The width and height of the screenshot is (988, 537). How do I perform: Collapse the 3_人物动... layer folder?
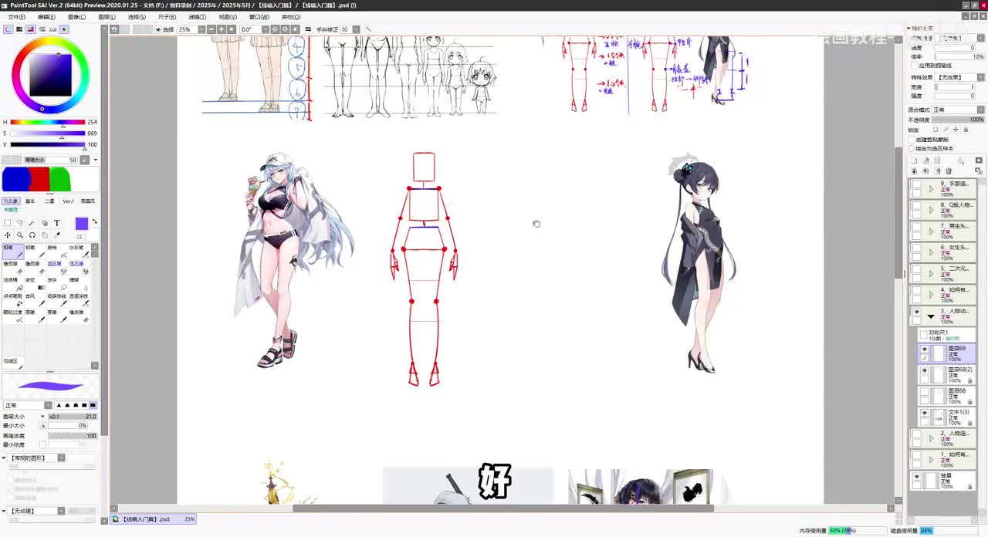click(931, 316)
